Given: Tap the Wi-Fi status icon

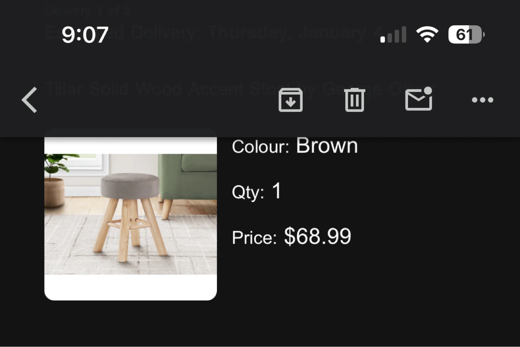Looking at the screenshot, I should click(427, 35).
